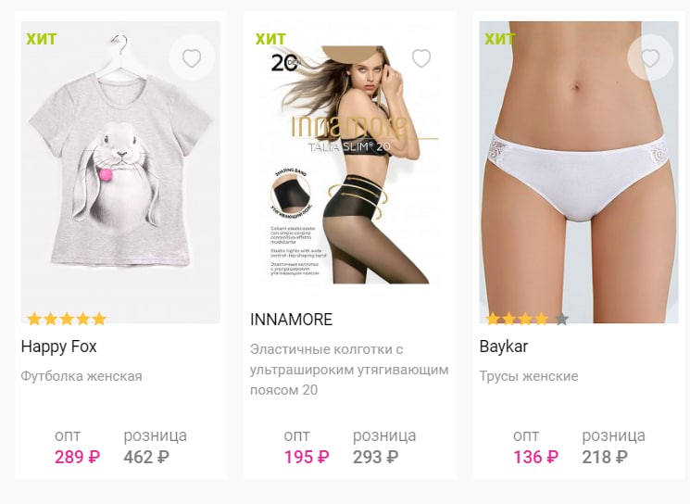Favorite the Baykar product via heart icon
Image resolution: width=690 pixels, height=504 pixels.
pos(650,58)
